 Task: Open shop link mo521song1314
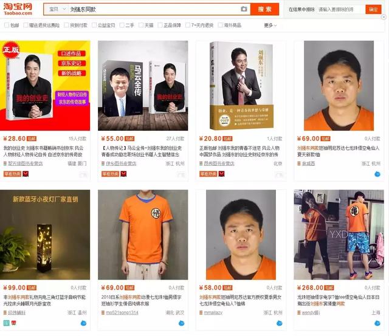(122, 313)
